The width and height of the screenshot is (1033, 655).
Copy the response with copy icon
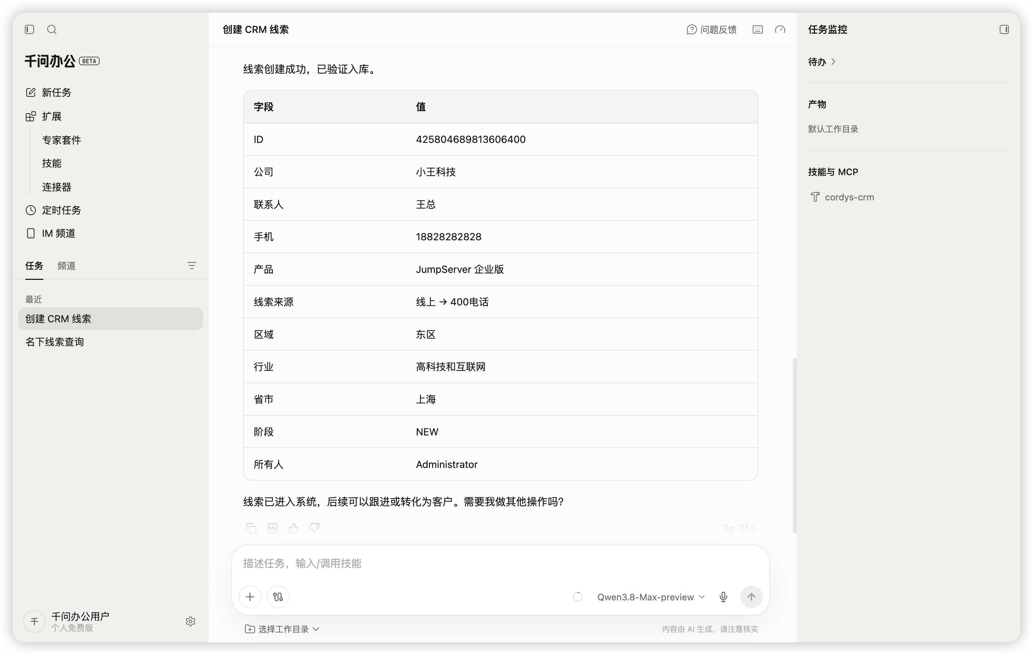(251, 528)
